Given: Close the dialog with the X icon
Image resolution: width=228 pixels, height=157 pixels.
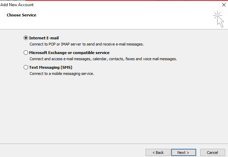Looking at the screenshot, I should 224,5.
